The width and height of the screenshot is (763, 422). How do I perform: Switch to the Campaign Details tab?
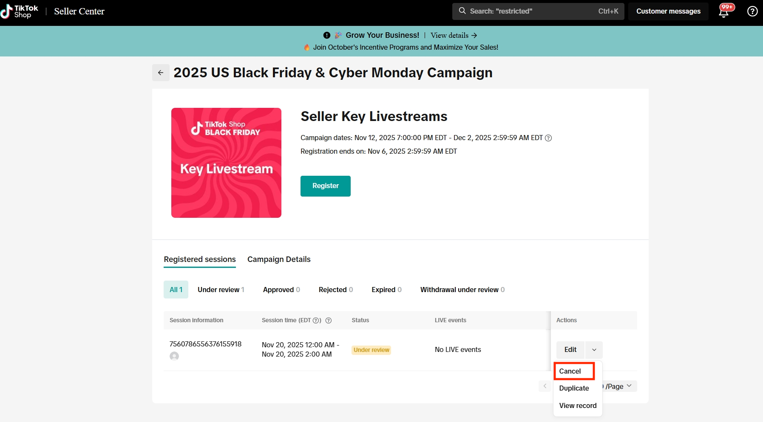[x=279, y=259]
